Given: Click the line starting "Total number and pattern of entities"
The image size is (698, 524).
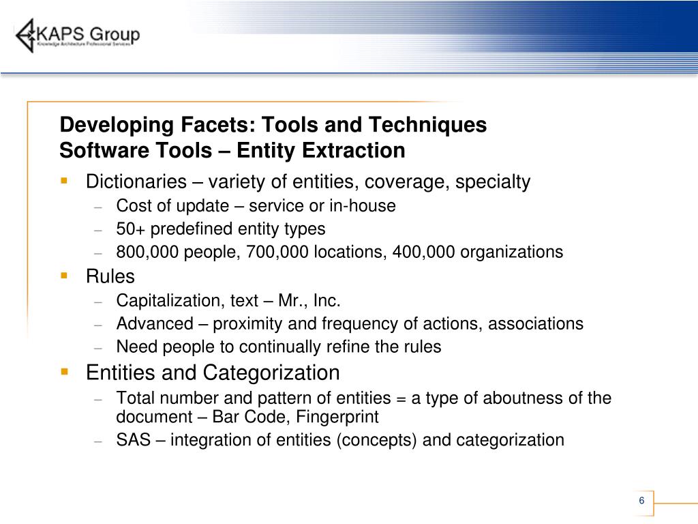Looking at the screenshot, I should [x=364, y=398].
